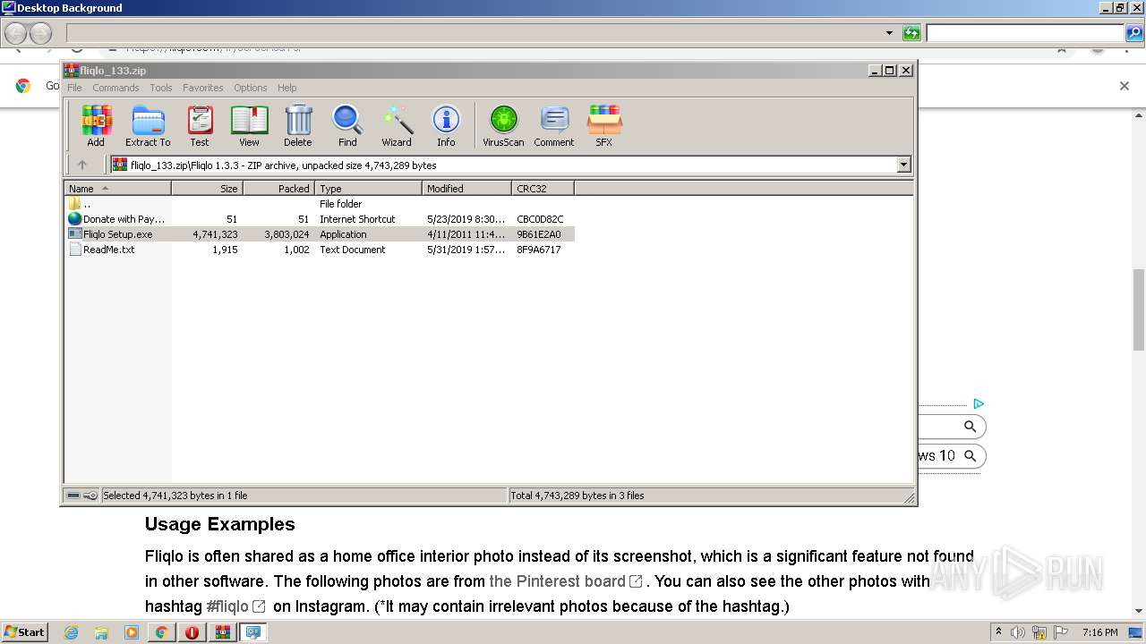Click the status bar key icon
This screenshot has width=1146, height=644.
(90, 496)
